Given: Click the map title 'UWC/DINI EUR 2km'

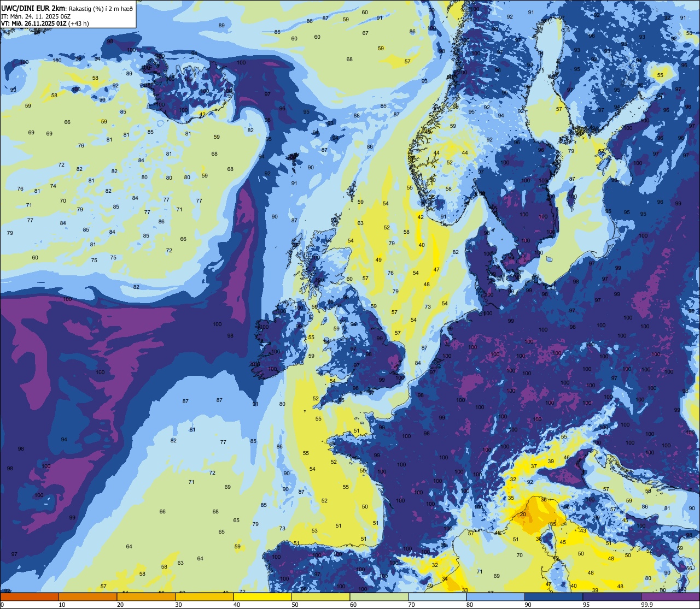Looking at the screenshot, I should pyautogui.click(x=33, y=8).
